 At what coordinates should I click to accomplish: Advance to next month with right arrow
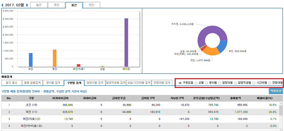click(27, 5)
